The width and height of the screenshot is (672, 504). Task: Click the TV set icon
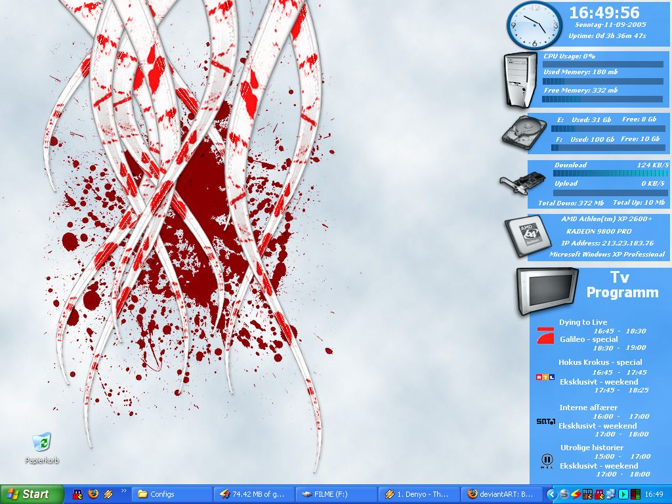coord(547,291)
